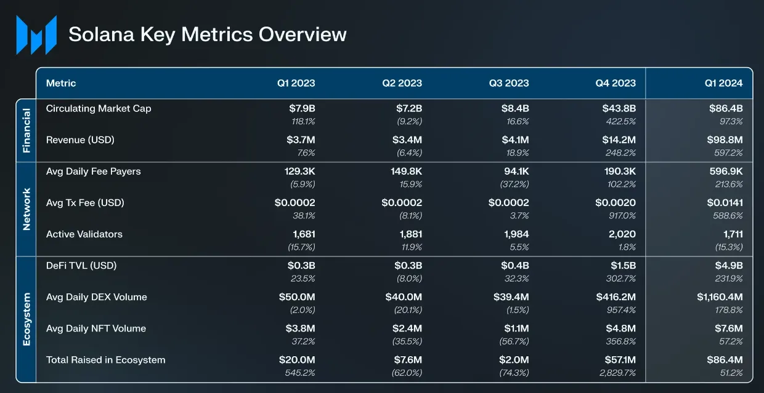The image size is (764, 393).
Task: Select the Q1 2023 column header
Action: 295,83
